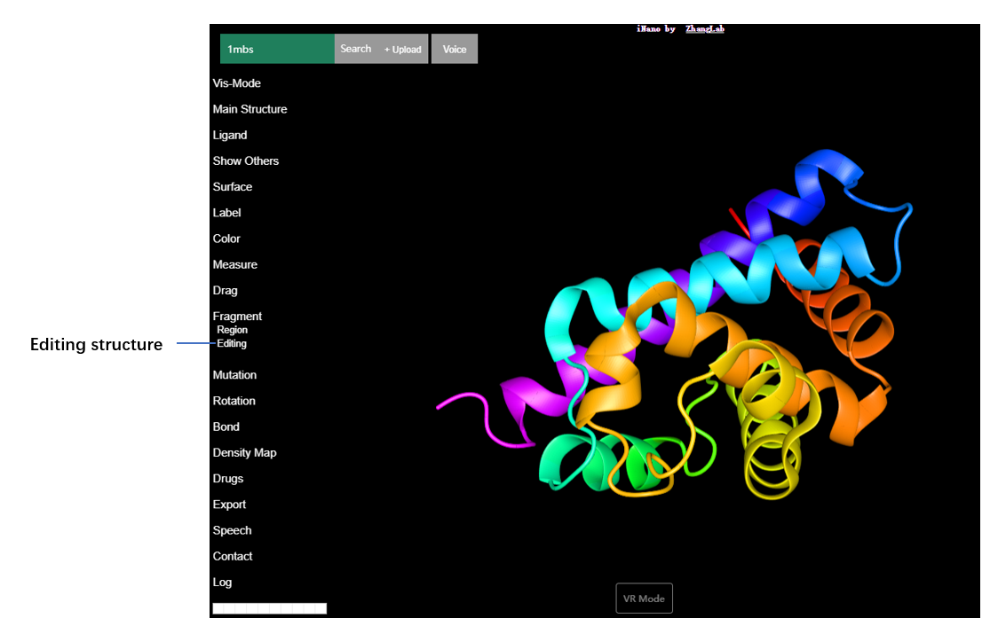Open the Color menu
Viewport: 990px width, 634px height.
(226, 239)
